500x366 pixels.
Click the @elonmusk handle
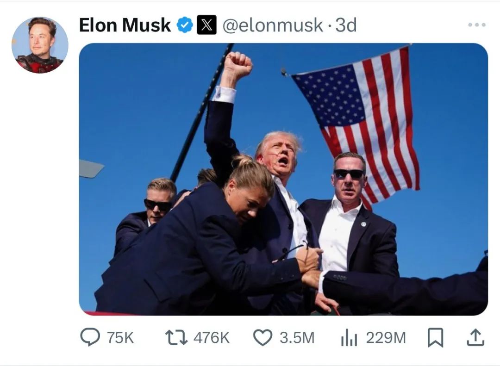point(273,25)
